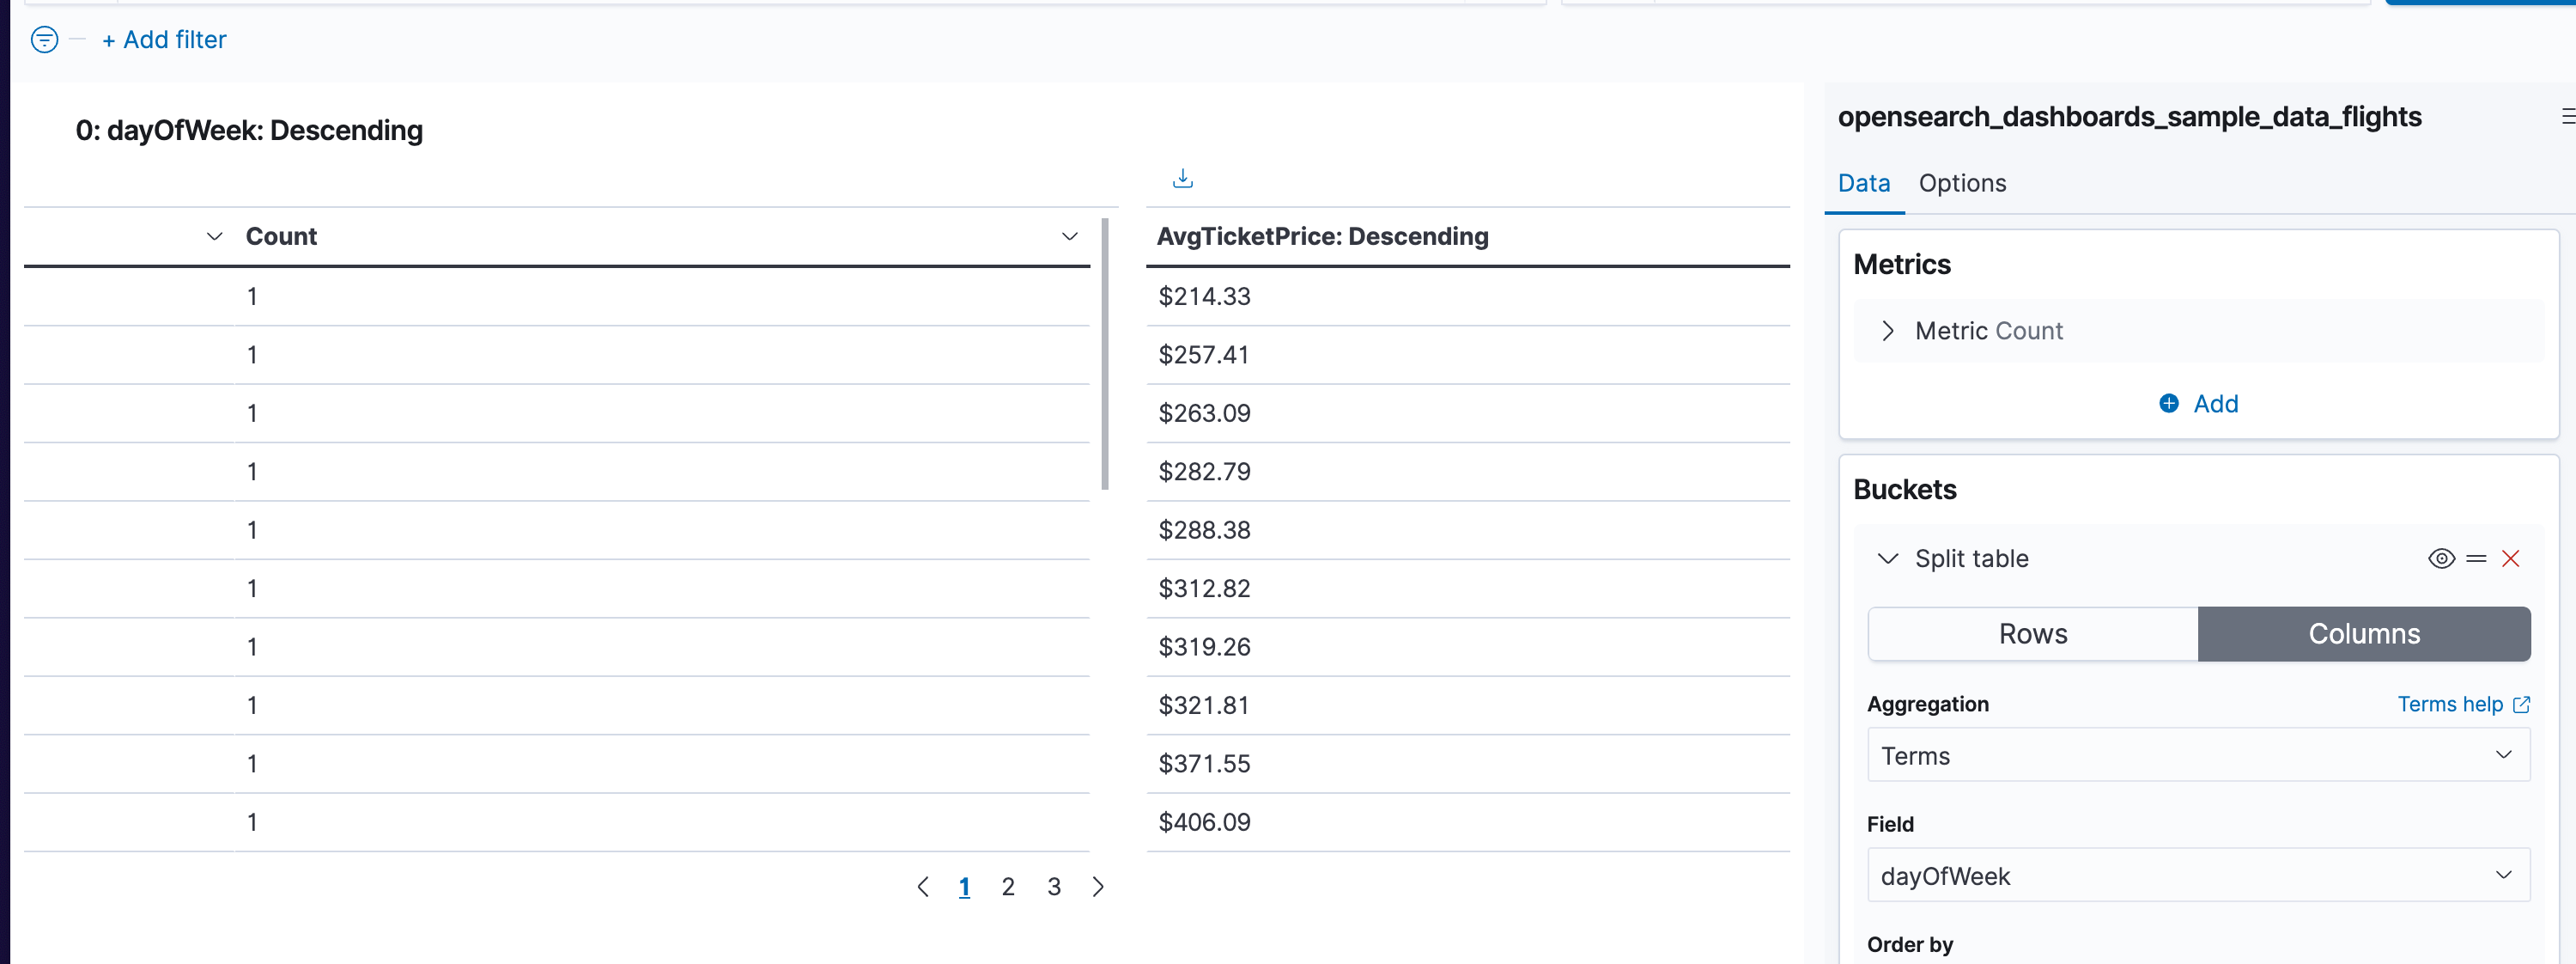Click the Columns toggle button
Screen dimensions: 2576x964
[x=2364, y=634]
